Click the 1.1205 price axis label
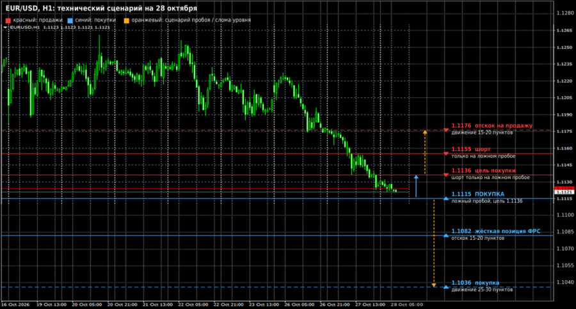The image size is (576, 309). click(x=565, y=98)
